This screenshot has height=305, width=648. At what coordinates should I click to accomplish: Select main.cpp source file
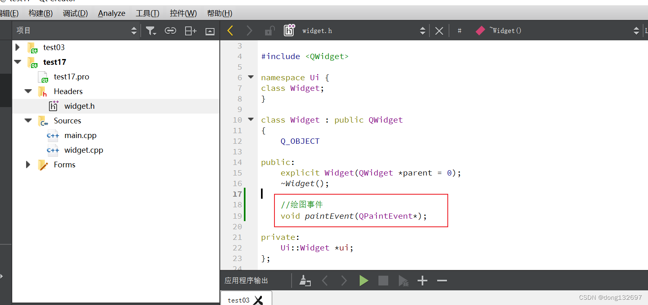[x=80, y=135]
